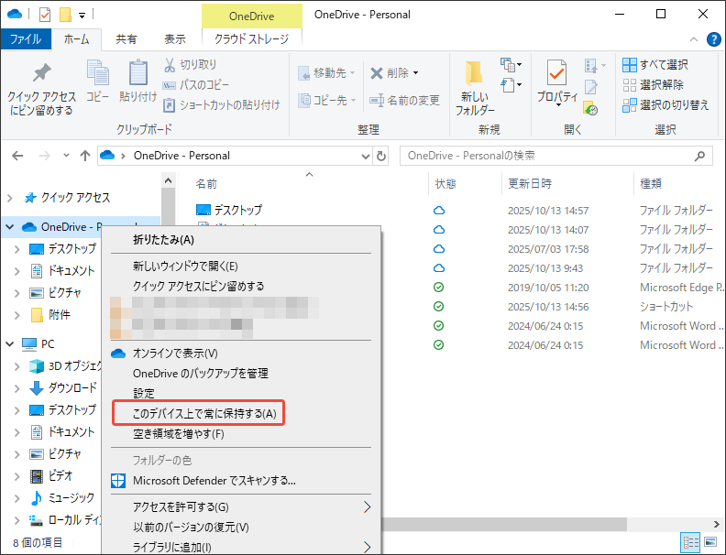The image size is (726, 555).
Task: Choose 新しいウィンドウで開く(E) in the context menu
Action: pos(241,267)
